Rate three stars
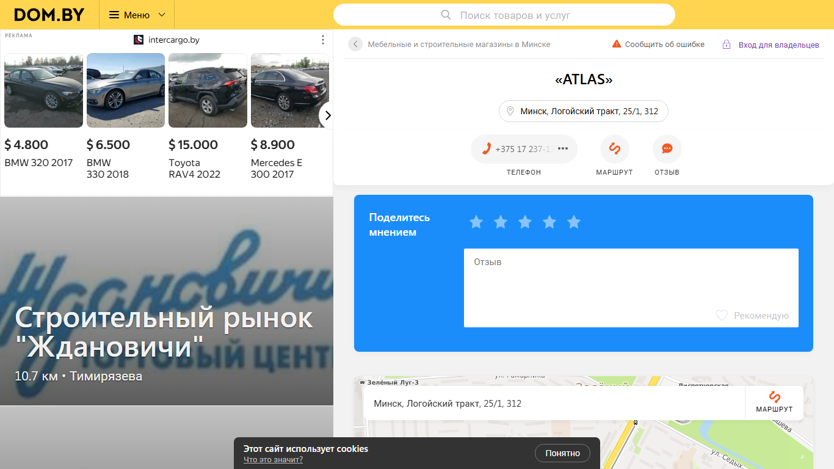The width and height of the screenshot is (834, 469). click(525, 222)
